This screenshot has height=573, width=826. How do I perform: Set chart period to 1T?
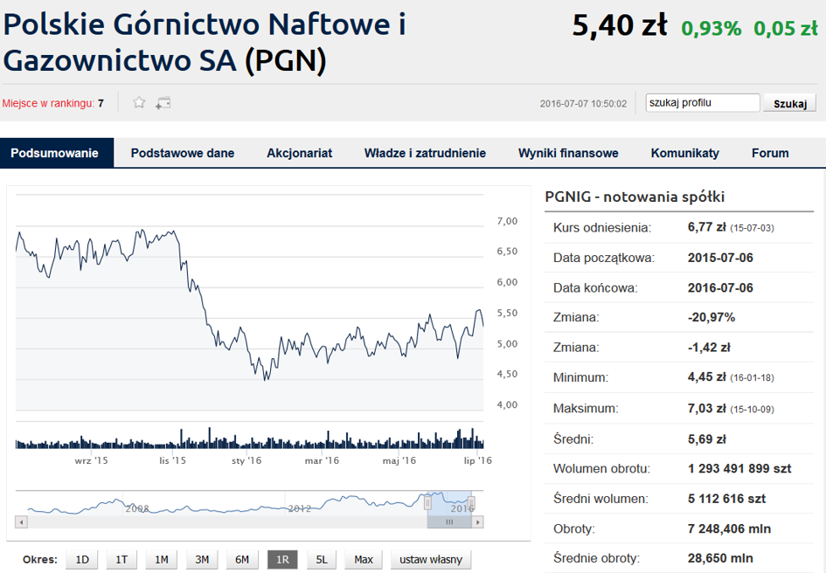click(x=121, y=559)
